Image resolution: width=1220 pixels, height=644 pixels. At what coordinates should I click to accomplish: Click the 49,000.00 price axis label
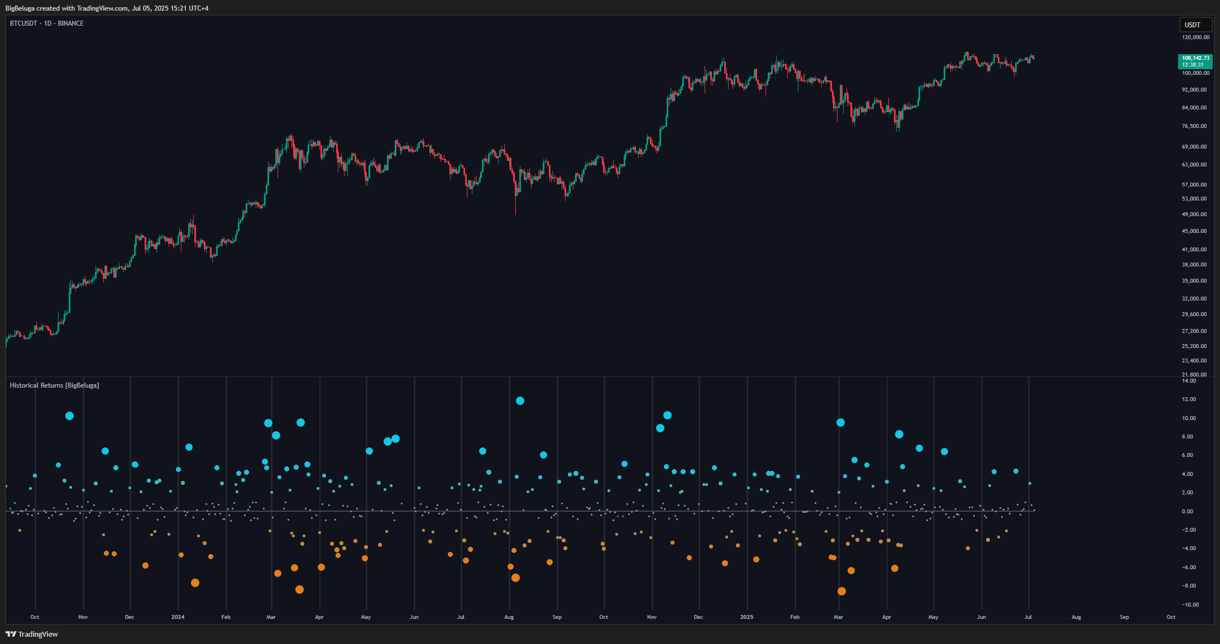pyautogui.click(x=1194, y=214)
